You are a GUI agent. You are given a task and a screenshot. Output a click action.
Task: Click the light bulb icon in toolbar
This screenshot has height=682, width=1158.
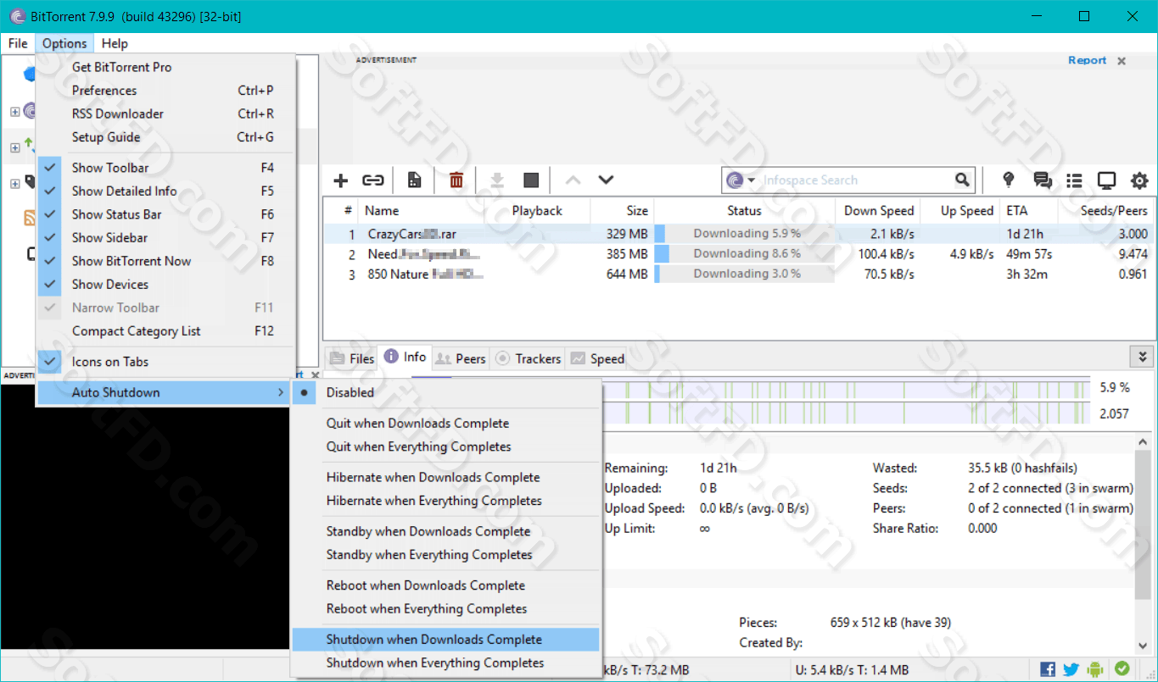[x=1009, y=180]
